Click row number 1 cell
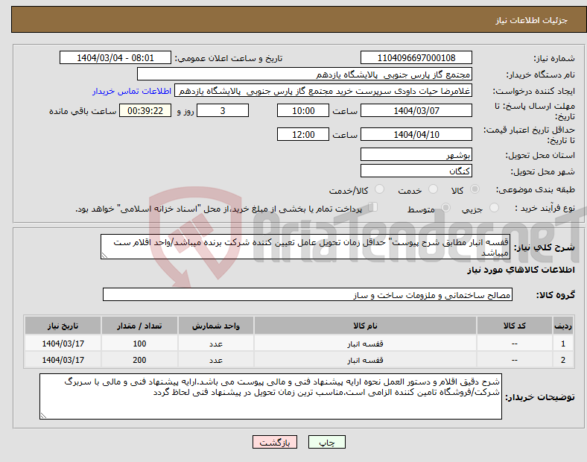This screenshot has width=587, height=462. point(562,344)
